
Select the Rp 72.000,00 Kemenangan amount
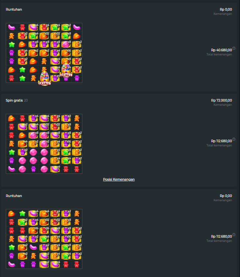pos(221,100)
